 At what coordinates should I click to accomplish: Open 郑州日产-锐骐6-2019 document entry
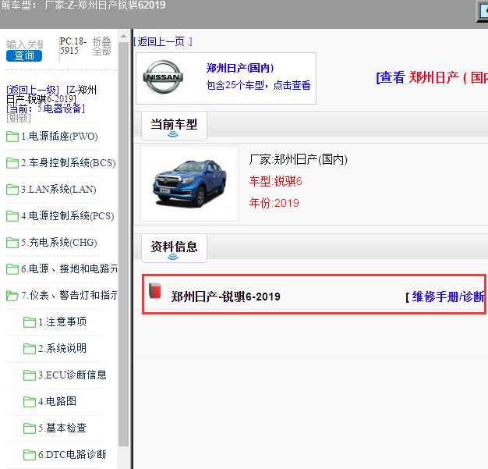(x=225, y=297)
